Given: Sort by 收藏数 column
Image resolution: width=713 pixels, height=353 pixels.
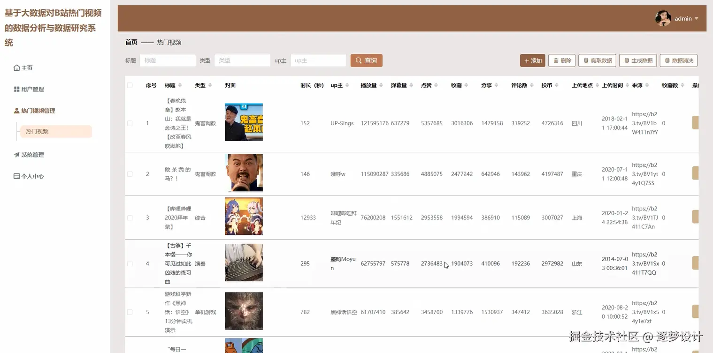Looking at the screenshot, I should pyautogui.click(x=682, y=85).
